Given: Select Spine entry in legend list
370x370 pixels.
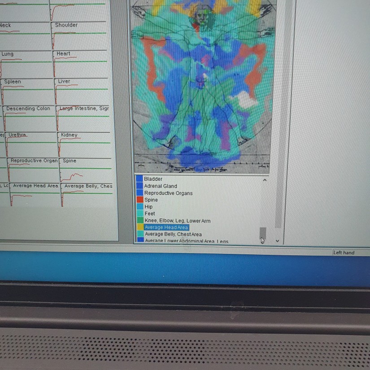Looking at the screenshot, I should (151, 200).
